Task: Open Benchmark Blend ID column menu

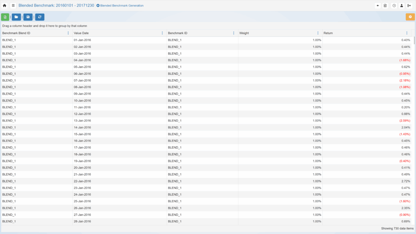Action: click(68, 33)
